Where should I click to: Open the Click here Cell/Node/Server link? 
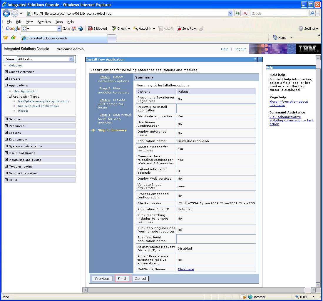coord(186,269)
